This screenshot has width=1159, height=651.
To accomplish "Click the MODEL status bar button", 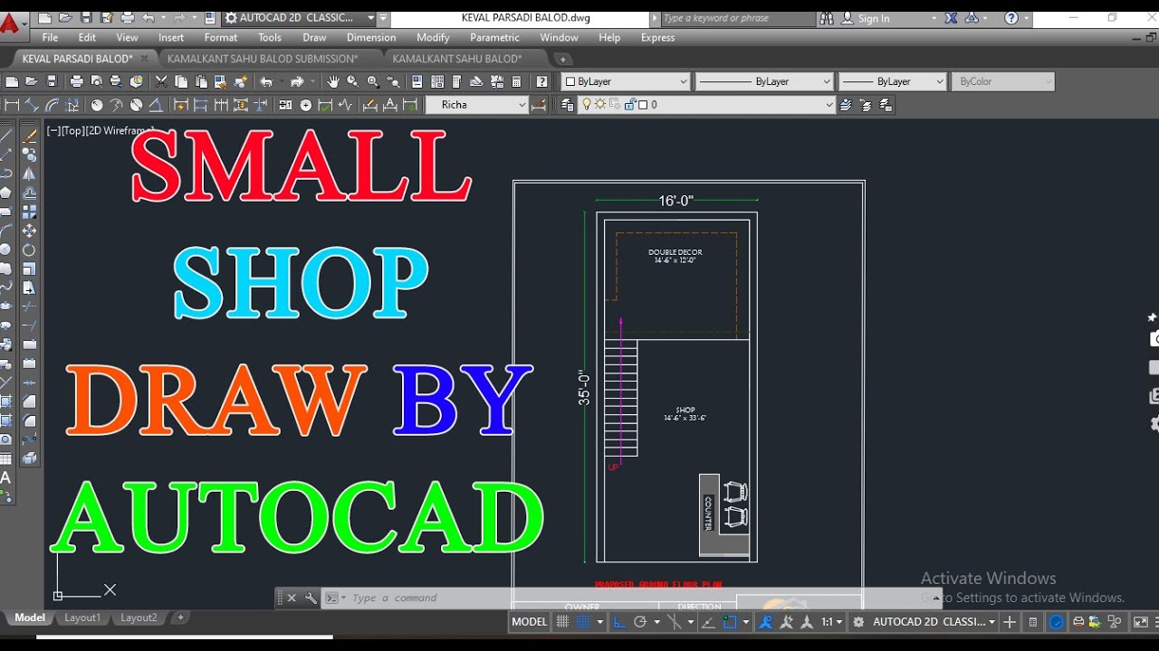I will point(530,622).
